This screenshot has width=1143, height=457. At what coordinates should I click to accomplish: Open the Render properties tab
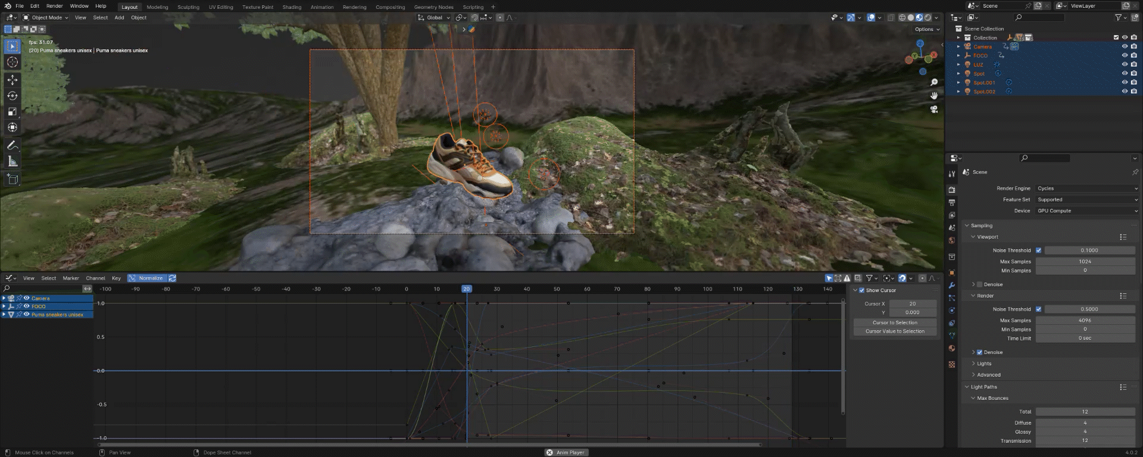point(952,190)
